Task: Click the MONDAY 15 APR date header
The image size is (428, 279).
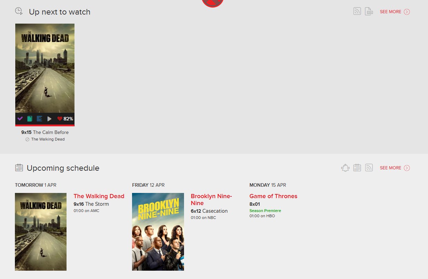Action: point(268,185)
